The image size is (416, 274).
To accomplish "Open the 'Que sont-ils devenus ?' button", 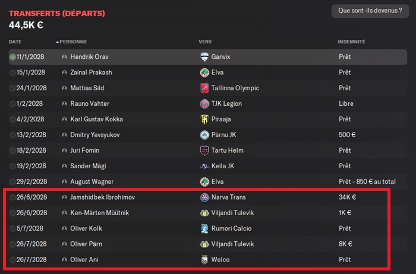I will click(369, 11).
